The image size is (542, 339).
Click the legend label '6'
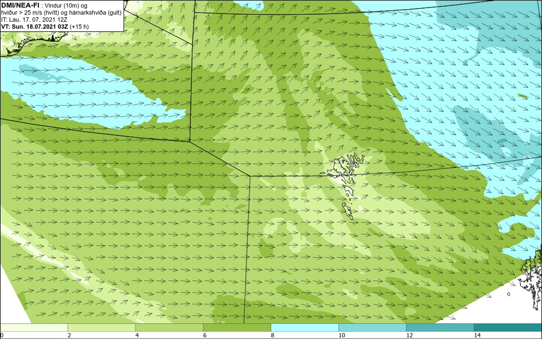tap(205, 335)
